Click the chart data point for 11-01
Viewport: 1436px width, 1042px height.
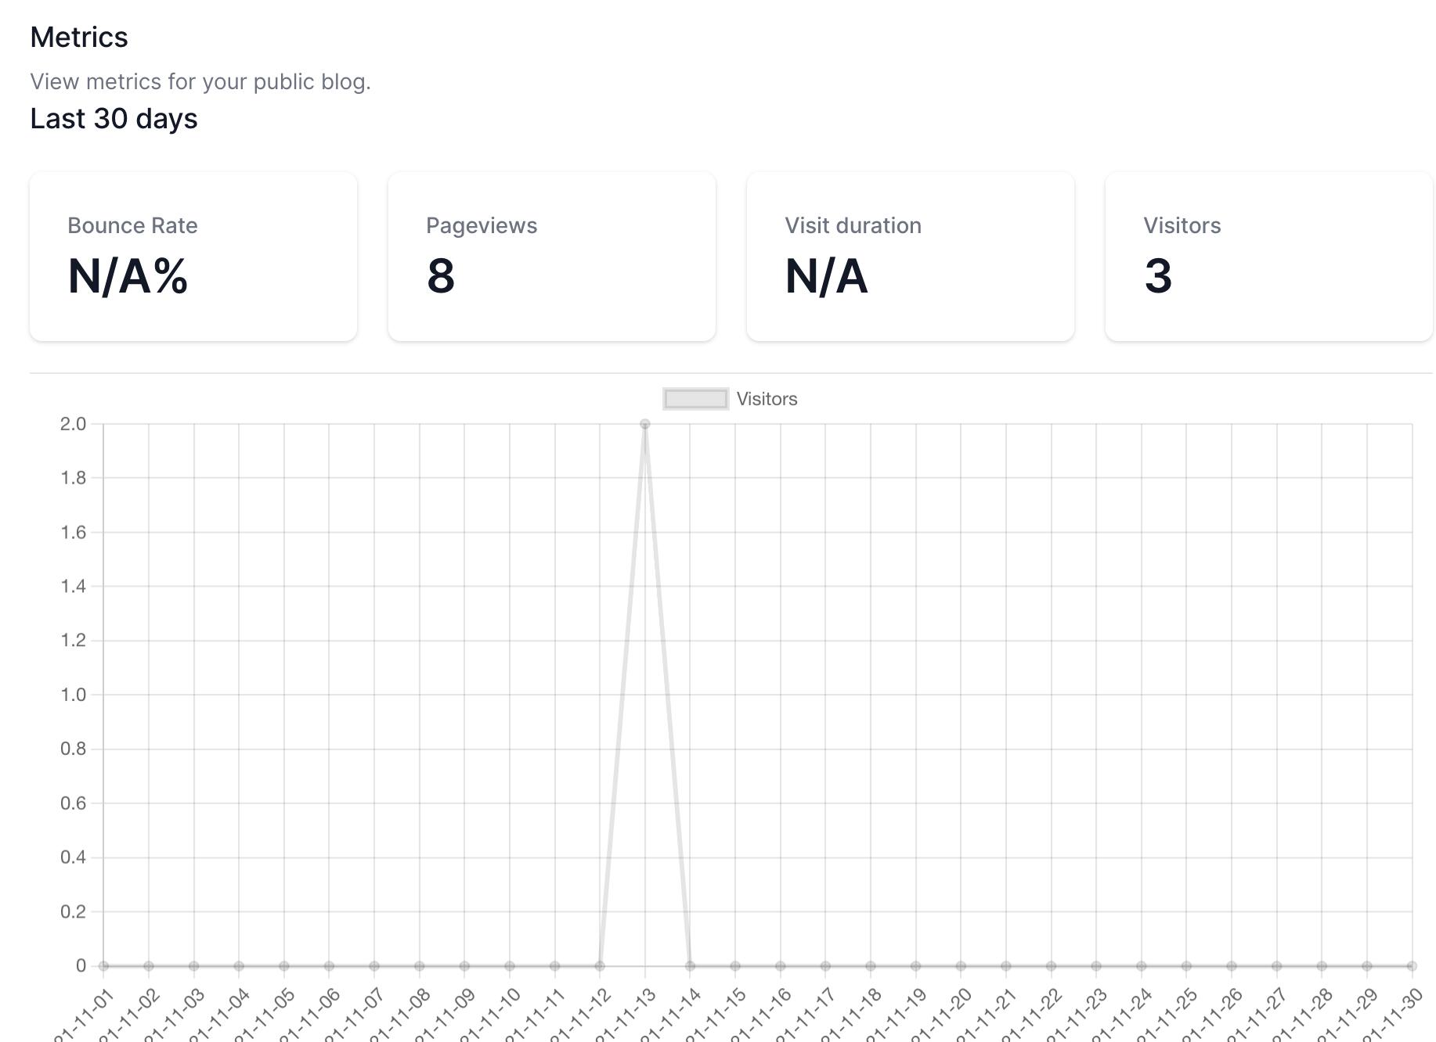(x=103, y=966)
